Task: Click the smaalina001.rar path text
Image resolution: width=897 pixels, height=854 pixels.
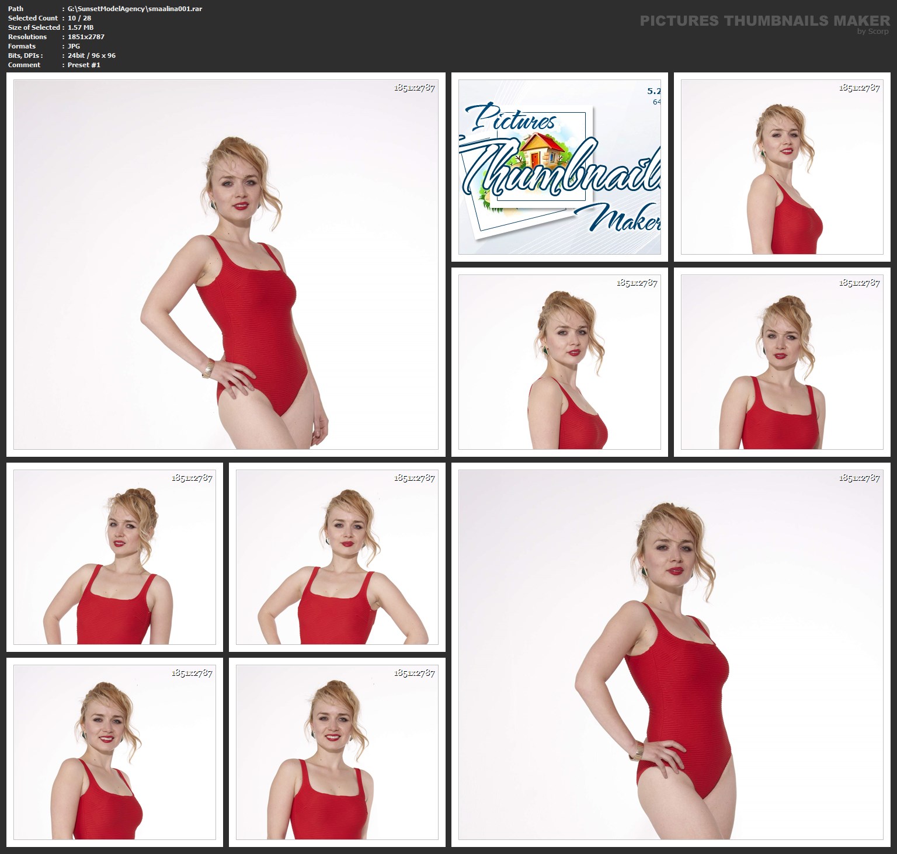Action: pos(135,9)
